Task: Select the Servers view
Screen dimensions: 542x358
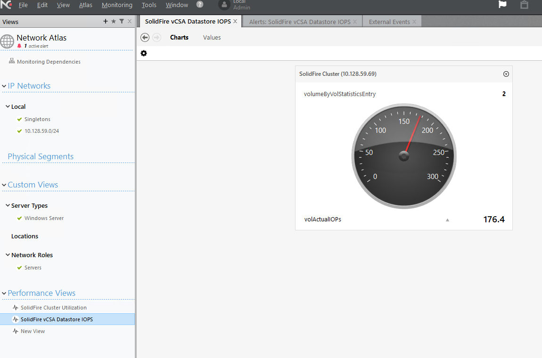Action: tap(33, 268)
